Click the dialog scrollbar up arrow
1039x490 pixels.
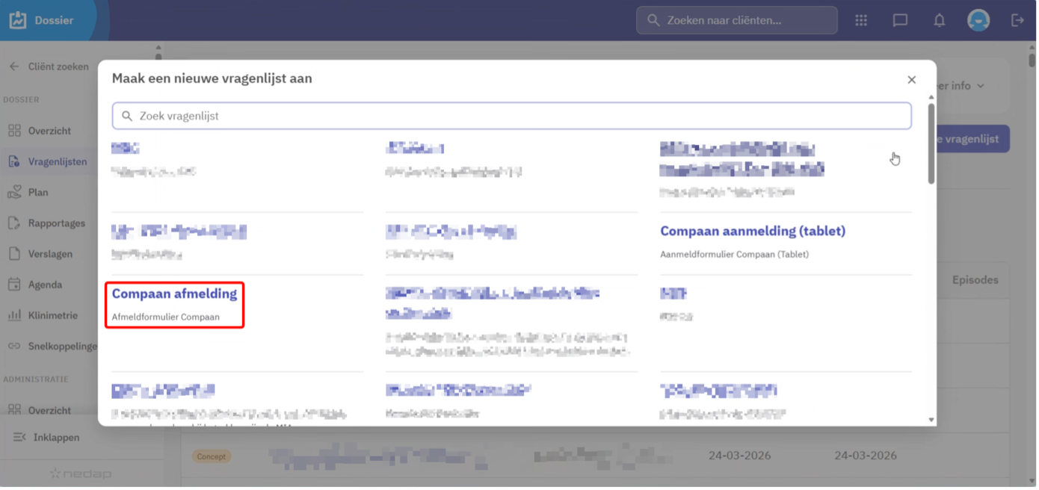(x=931, y=97)
